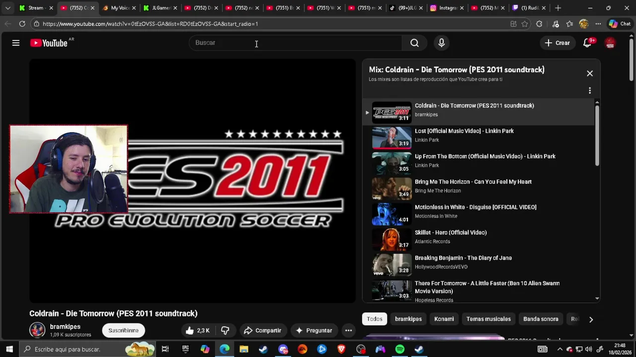The image size is (636, 357).
Task: Click the YouTube search input field
Action: click(295, 43)
